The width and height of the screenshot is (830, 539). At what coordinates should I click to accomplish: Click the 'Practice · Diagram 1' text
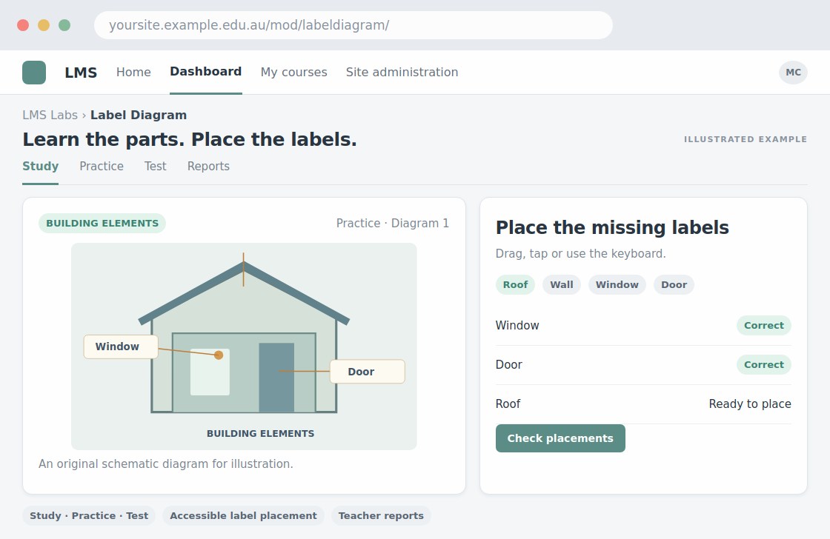pyautogui.click(x=393, y=223)
